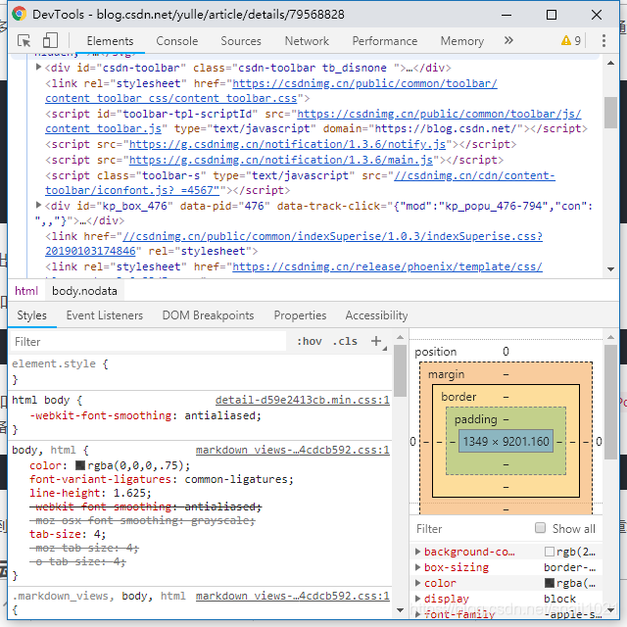Click the computed background-color white swatch
This screenshot has height=627, width=627.
coord(550,552)
